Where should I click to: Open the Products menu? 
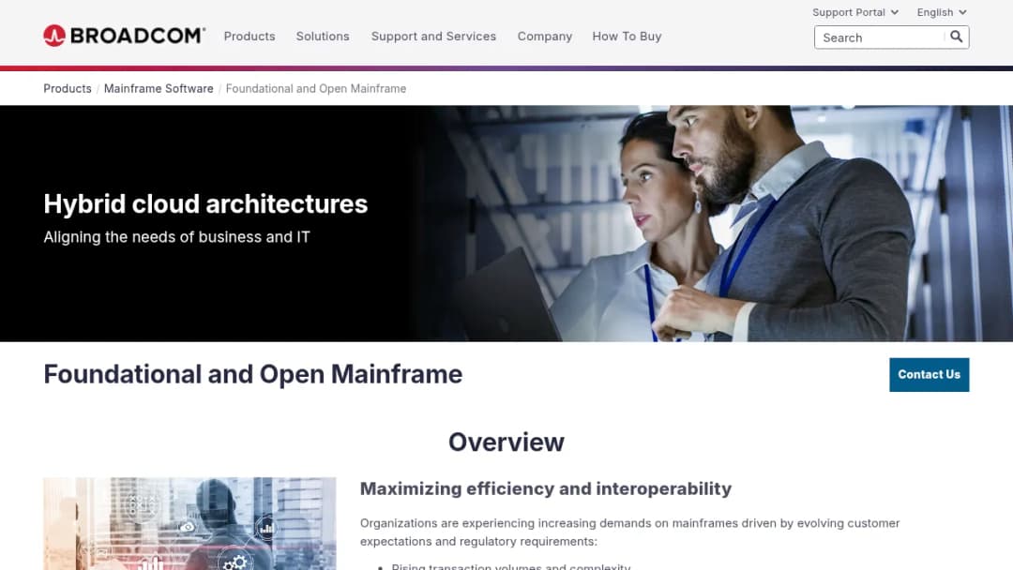click(249, 37)
